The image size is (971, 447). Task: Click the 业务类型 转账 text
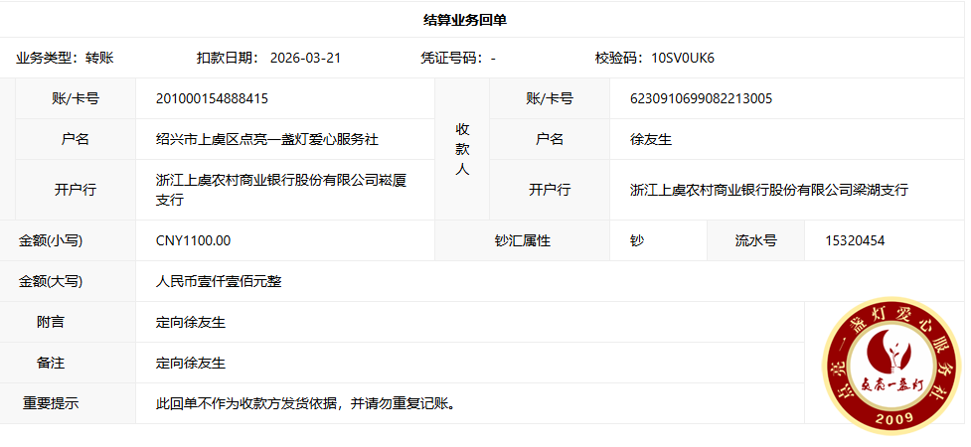pos(65,58)
